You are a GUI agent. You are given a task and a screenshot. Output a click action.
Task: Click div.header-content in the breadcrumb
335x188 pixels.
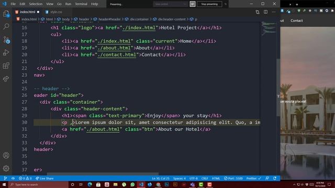pyautogui.click(x=172, y=19)
